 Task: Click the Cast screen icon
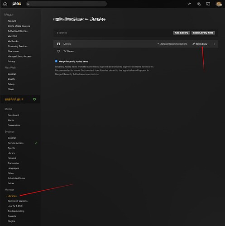tap(208, 4)
